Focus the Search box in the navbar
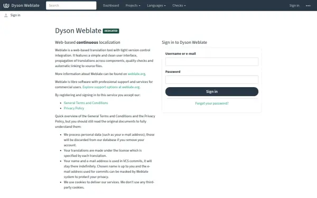 pos(71,5)
